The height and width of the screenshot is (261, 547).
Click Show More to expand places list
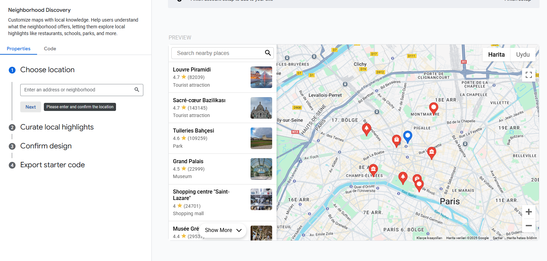[223, 230]
